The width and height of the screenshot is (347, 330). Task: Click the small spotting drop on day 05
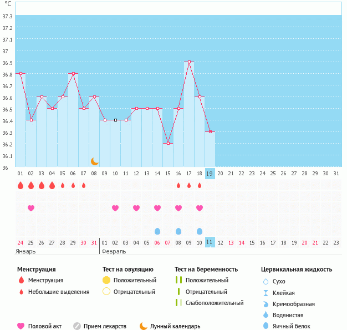pyautogui.click(x=63, y=185)
